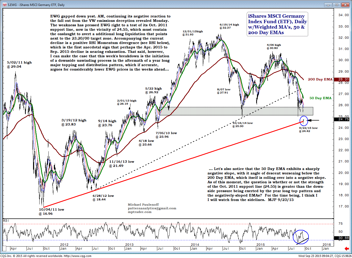Minimize the S.EWG chart window
The height and width of the screenshot is (258, 352).
tap(328, 5)
